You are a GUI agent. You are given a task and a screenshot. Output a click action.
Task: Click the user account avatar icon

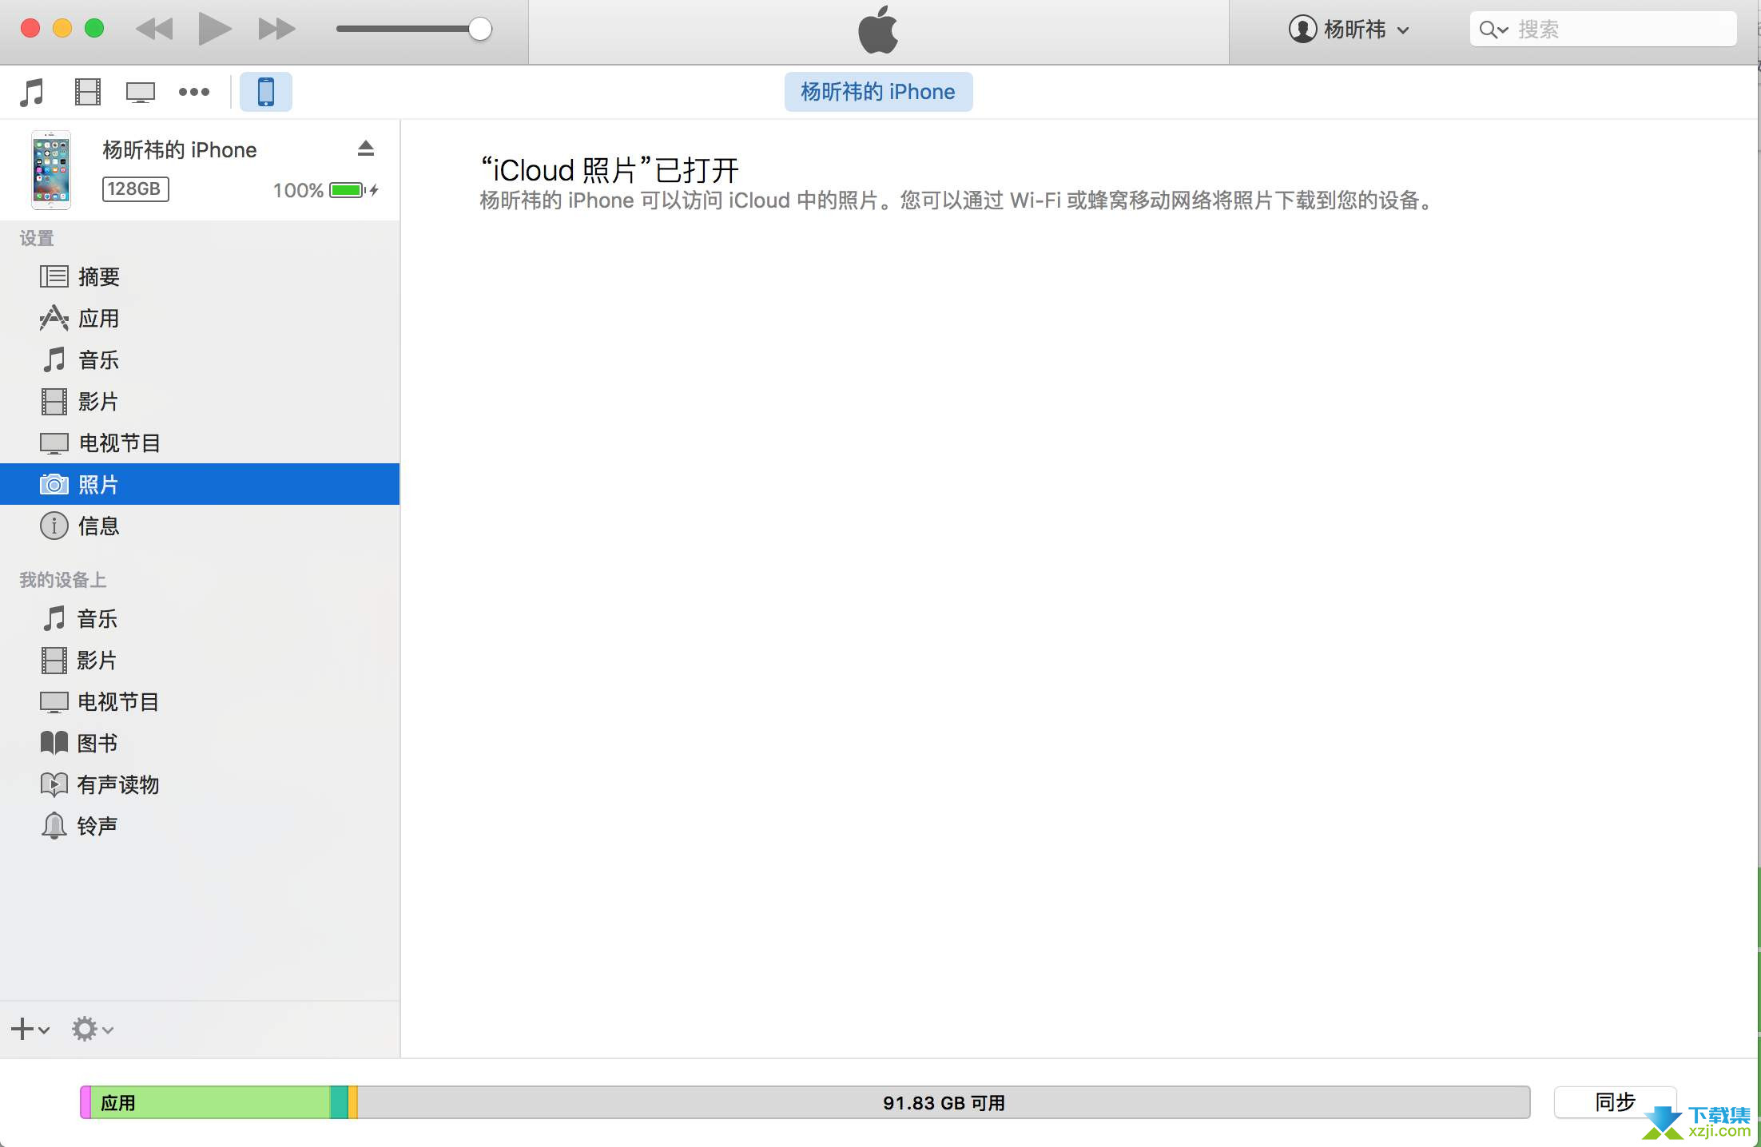pyautogui.click(x=1302, y=30)
